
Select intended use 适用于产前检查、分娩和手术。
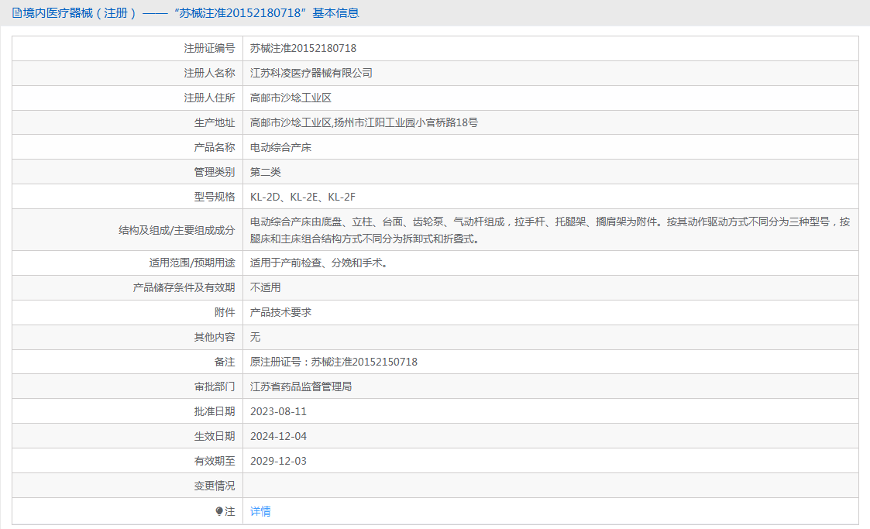point(321,263)
